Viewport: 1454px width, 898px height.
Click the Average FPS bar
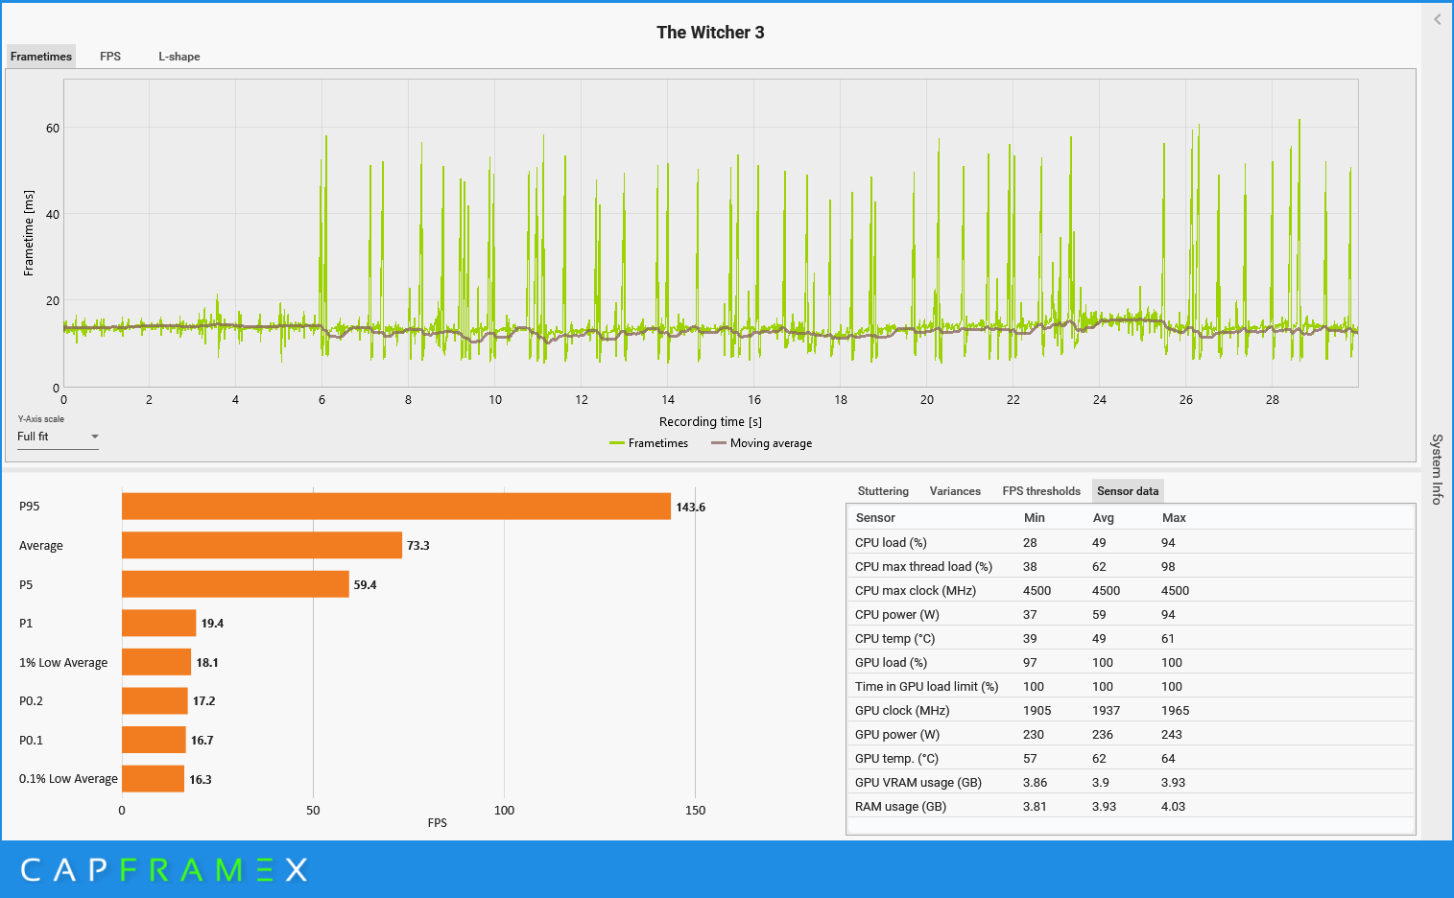[262, 545]
